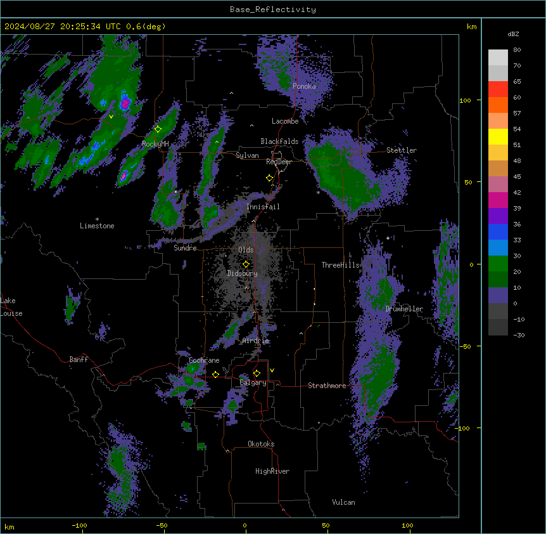Click the Ponoka label
Image resolution: width=546 pixels, height=534 pixels.
[304, 86]
